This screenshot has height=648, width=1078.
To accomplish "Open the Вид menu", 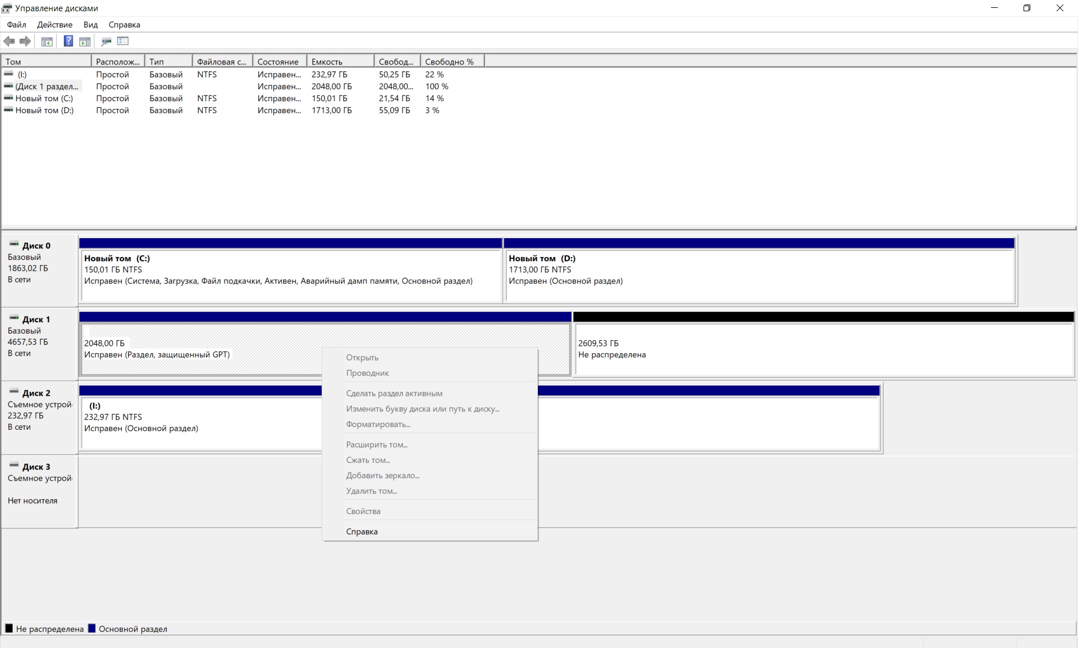I will [x=90, y=25].
